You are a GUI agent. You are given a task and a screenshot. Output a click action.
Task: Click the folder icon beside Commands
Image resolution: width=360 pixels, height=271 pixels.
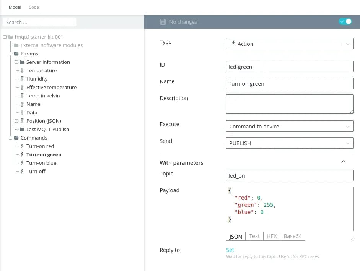tap(16, 138)
